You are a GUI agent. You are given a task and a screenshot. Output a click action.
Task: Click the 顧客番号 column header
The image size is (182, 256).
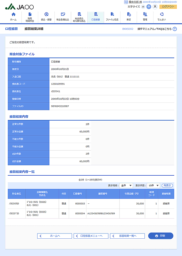pyautogui.click(x=103, y=194)
